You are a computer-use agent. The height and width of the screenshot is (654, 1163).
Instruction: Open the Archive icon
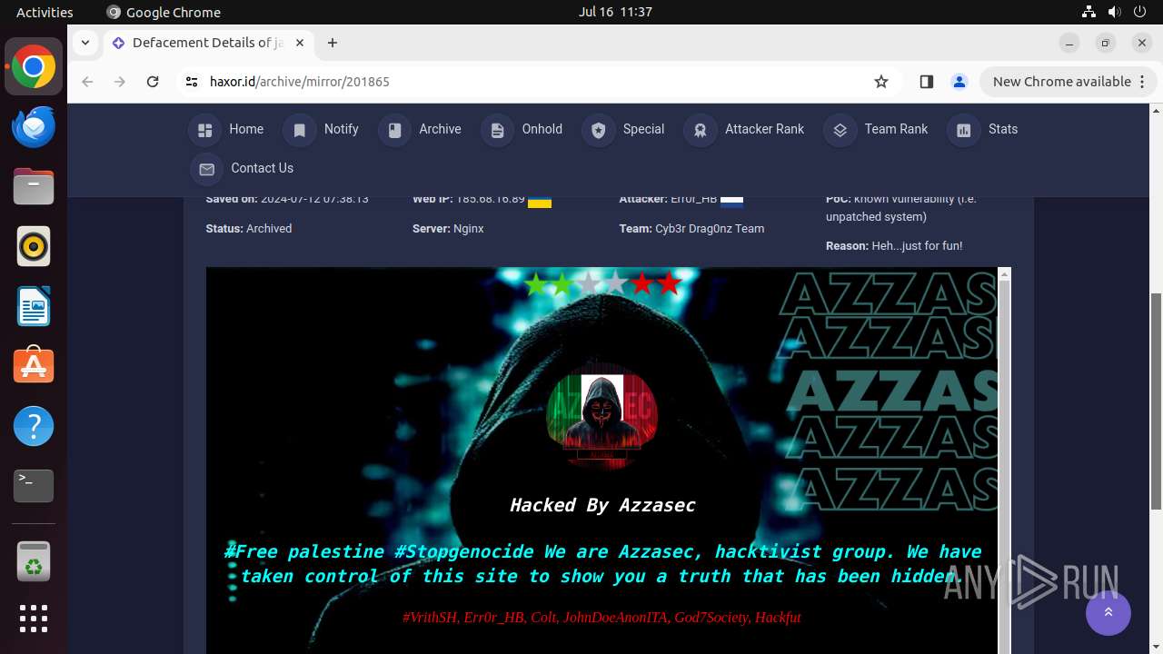[x=394, y=130]
